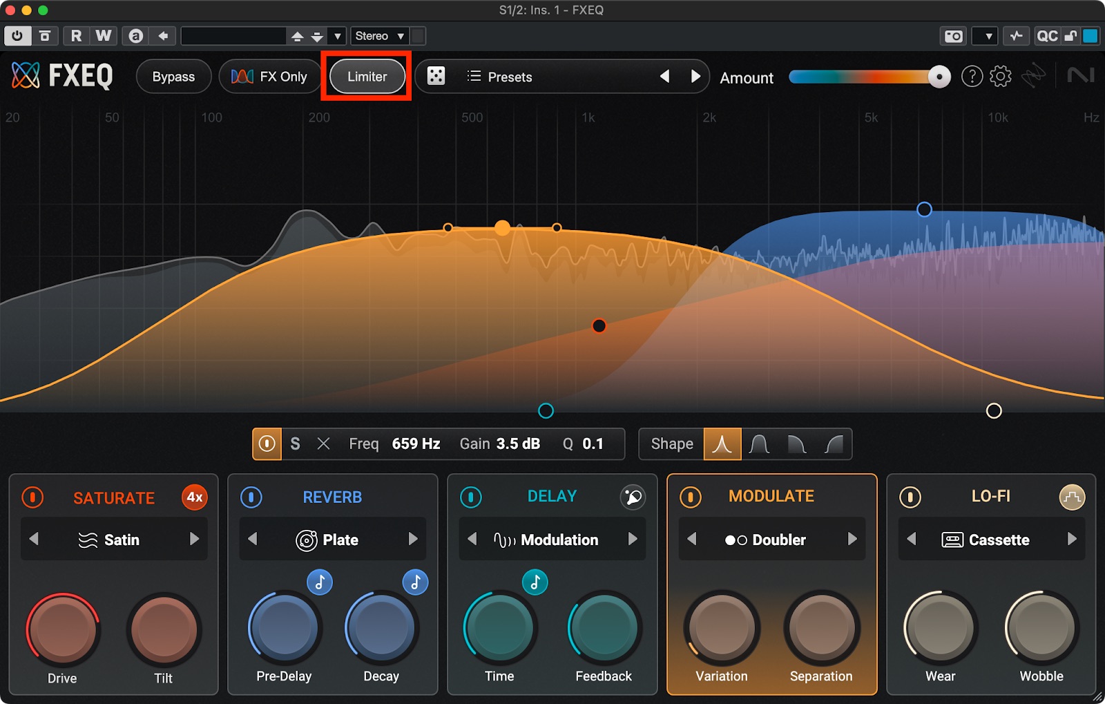Toggle tempo sync note above Decay
Screen dimensions: 1105x704
415,582
